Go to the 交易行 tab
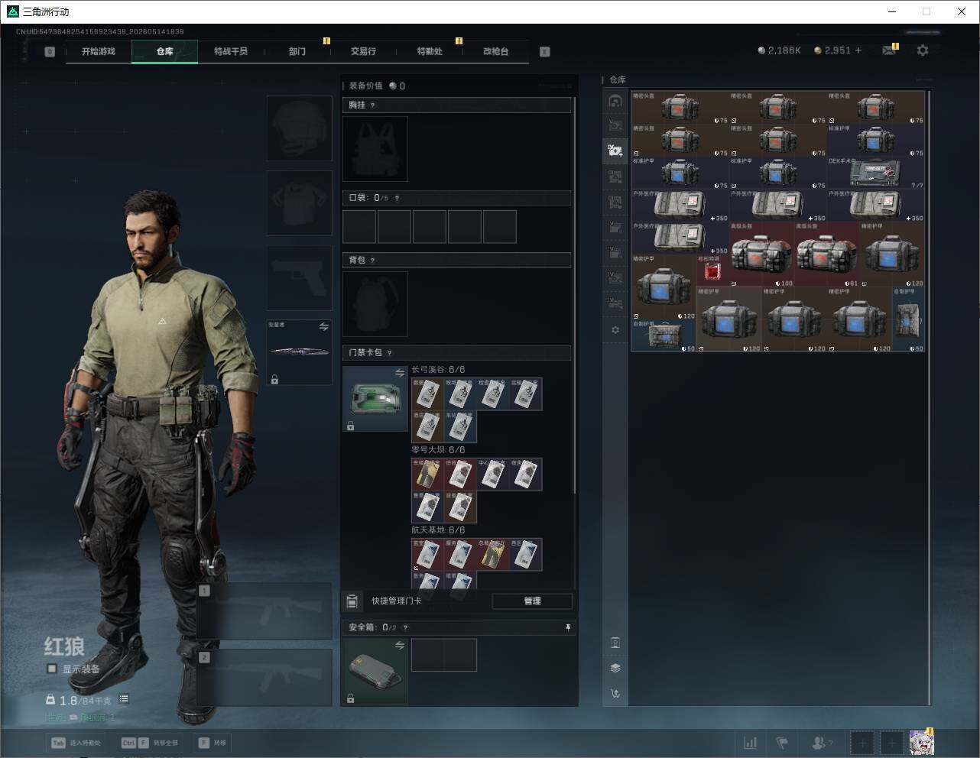Screen dimensions: 980x758 point(363,51)
